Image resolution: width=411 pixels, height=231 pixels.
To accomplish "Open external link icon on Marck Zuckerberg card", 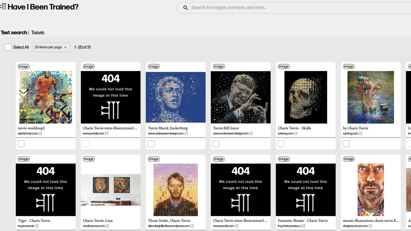I will click(x=186, y=134).
